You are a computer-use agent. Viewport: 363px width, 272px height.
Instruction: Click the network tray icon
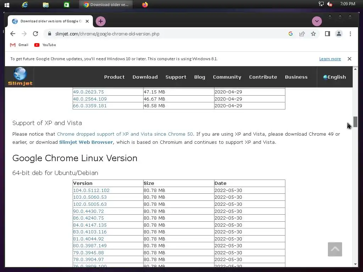coord(321,4)
